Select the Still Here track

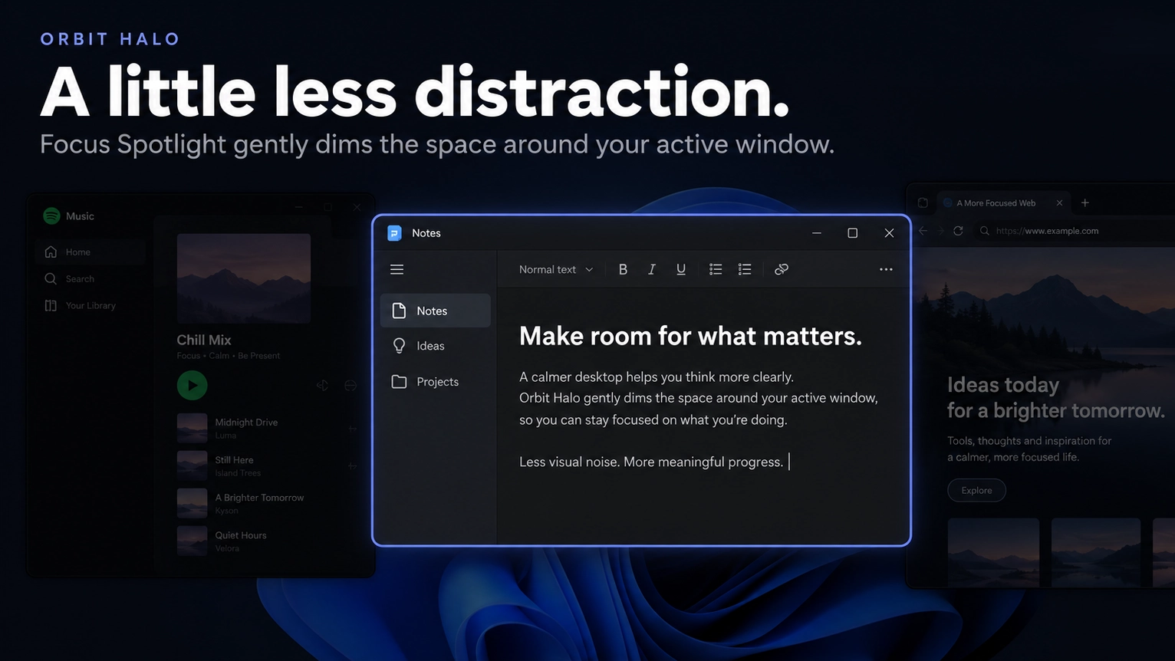click(268, 465)
